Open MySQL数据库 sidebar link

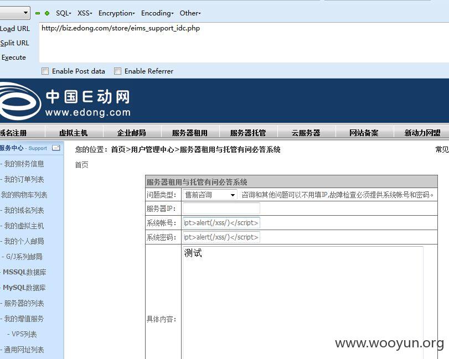24,288
